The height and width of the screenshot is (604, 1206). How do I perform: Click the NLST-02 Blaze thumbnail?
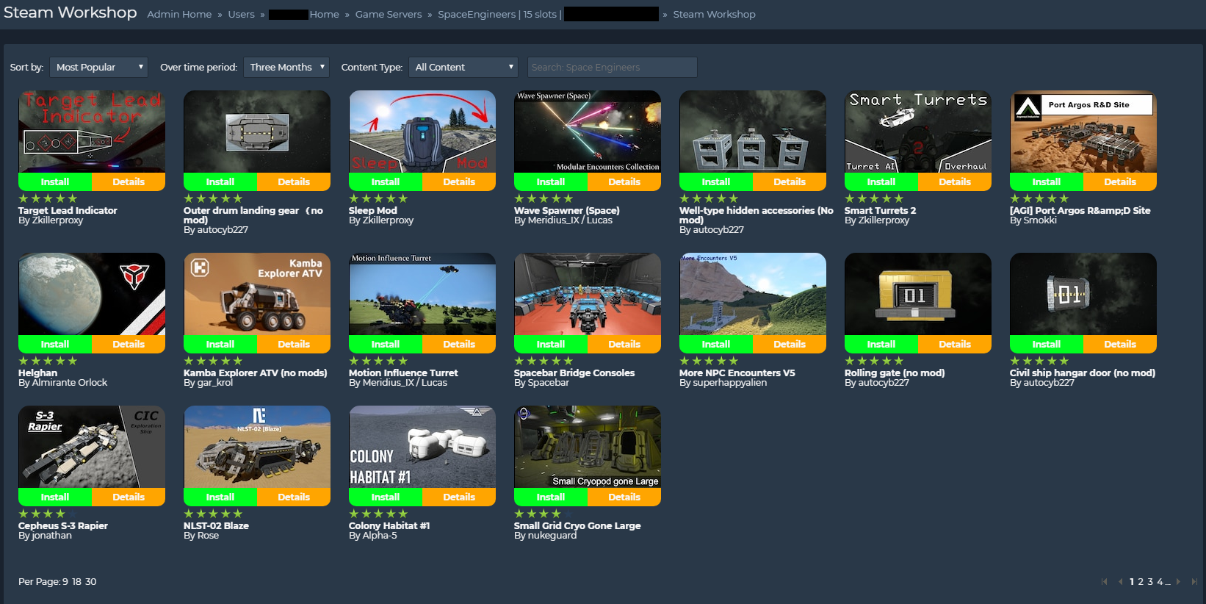pyautogui.click(x=257, y=447)
